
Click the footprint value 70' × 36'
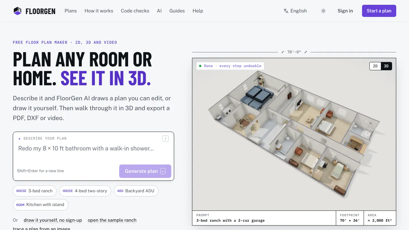click(350, 220)
